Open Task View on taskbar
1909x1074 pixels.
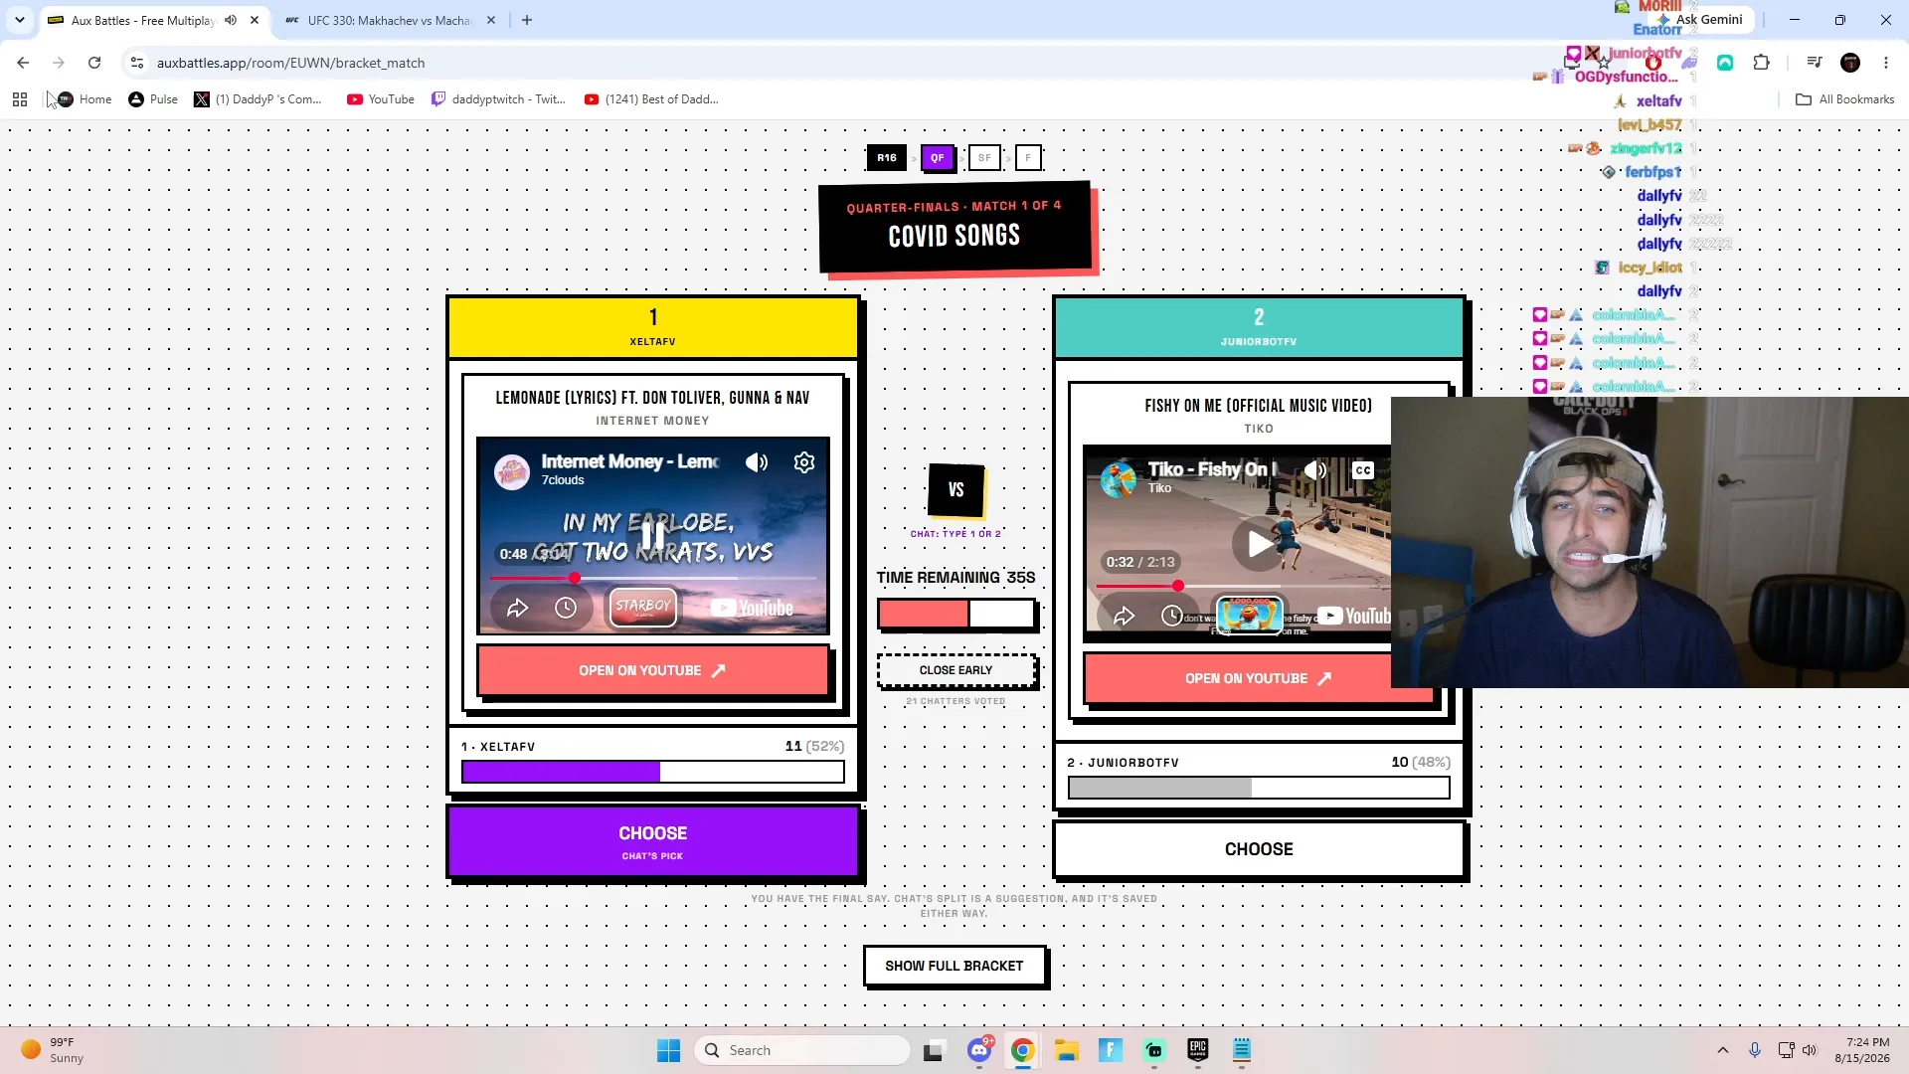tap(933, 1050)
